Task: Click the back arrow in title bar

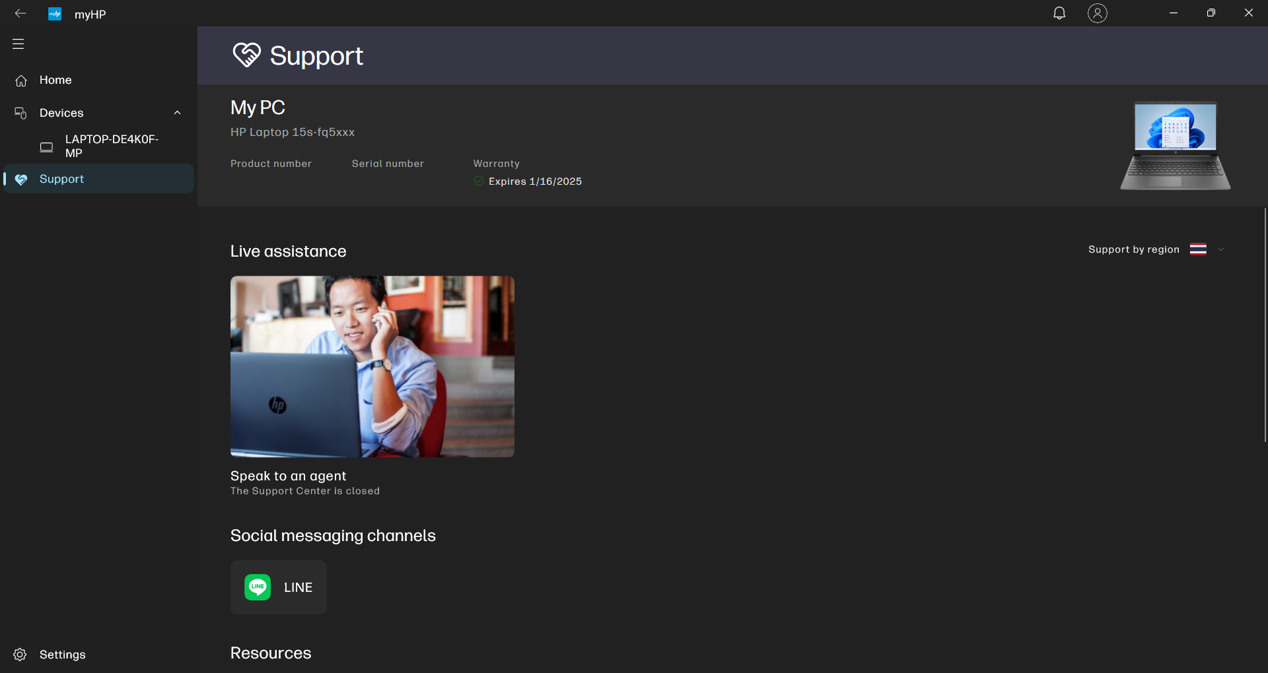Action: [x=20, y=13]
